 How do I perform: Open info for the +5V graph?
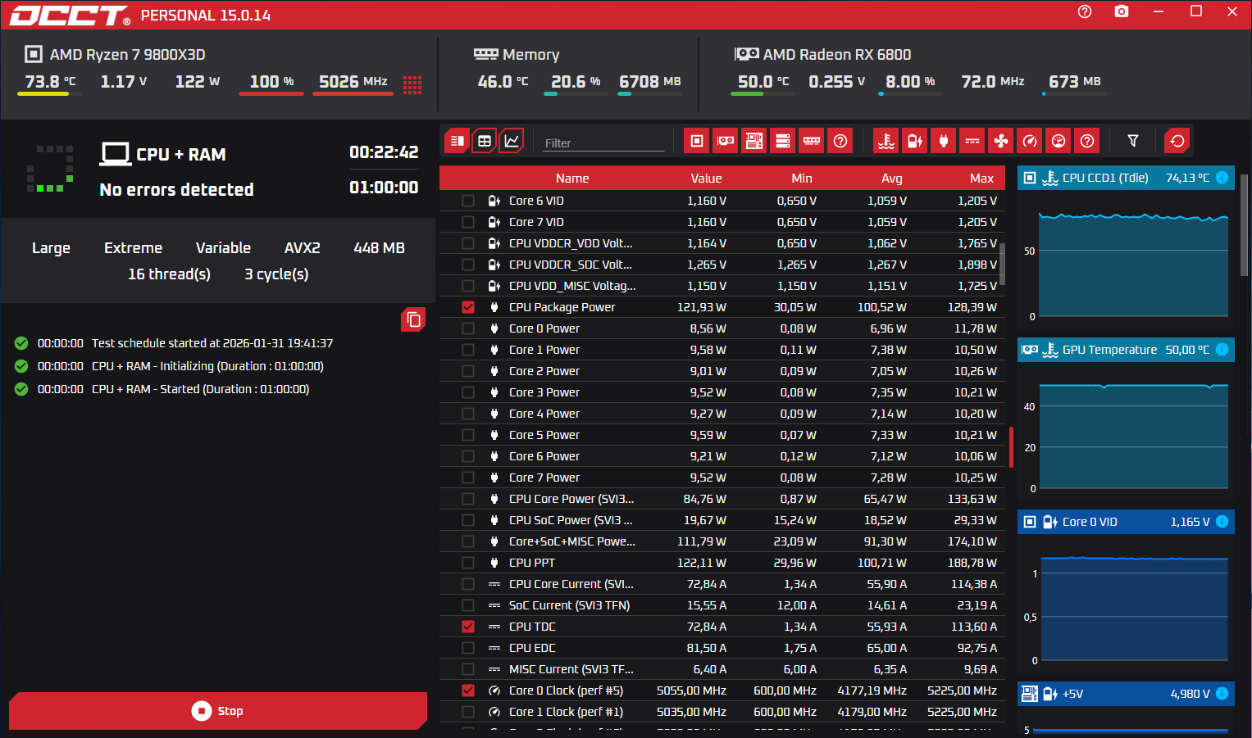[x=1222, y=694]
